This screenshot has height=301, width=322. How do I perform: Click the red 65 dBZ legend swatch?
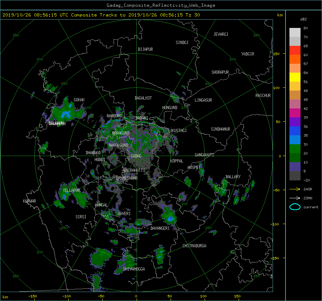[x=295, y=50]
